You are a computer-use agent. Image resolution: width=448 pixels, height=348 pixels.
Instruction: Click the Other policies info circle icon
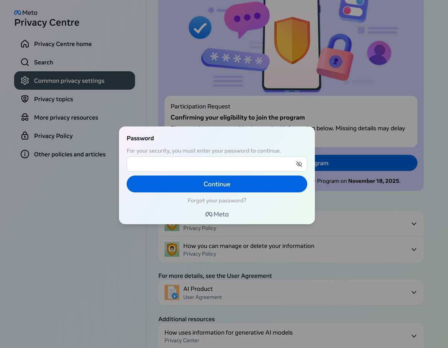[25, 154]
